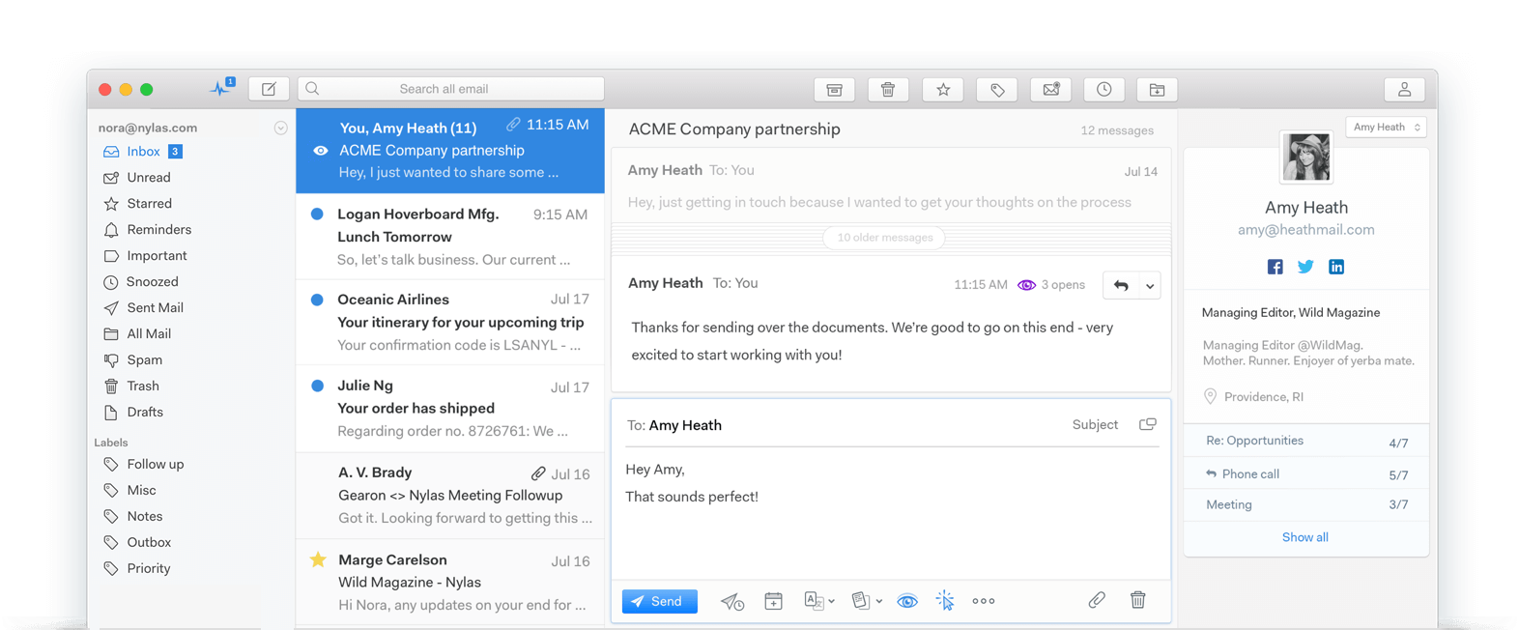This screenshot has width=1519, height=630.
Task: Open the Phone call thread
Action: tap(1306, 474)
